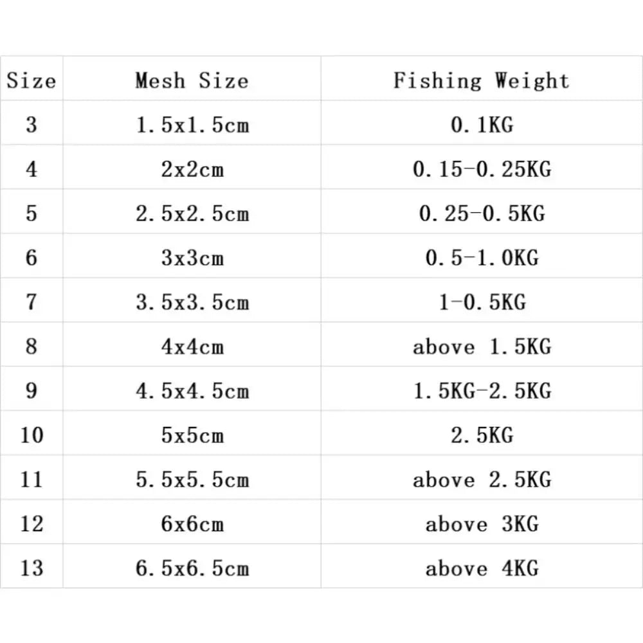
Task: Select the 1.5KG-2.5KG weight cell
Action: pyautogui.click(x=482, y=391)
